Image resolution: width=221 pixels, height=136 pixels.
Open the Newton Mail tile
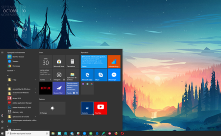tap(59, 88)
